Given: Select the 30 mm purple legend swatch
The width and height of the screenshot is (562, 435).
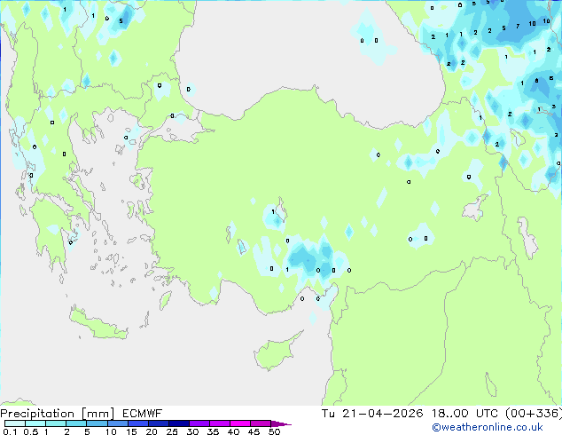Looking at the screenshot, I should [199, 423].
